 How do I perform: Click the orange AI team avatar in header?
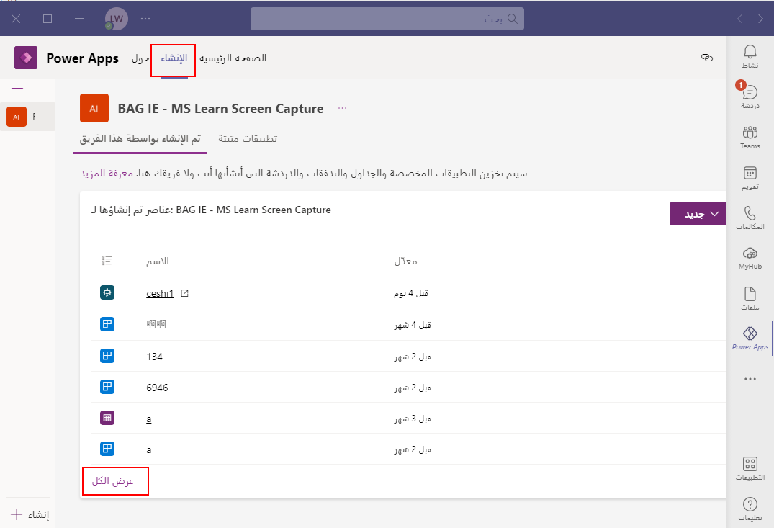(94, 108)
